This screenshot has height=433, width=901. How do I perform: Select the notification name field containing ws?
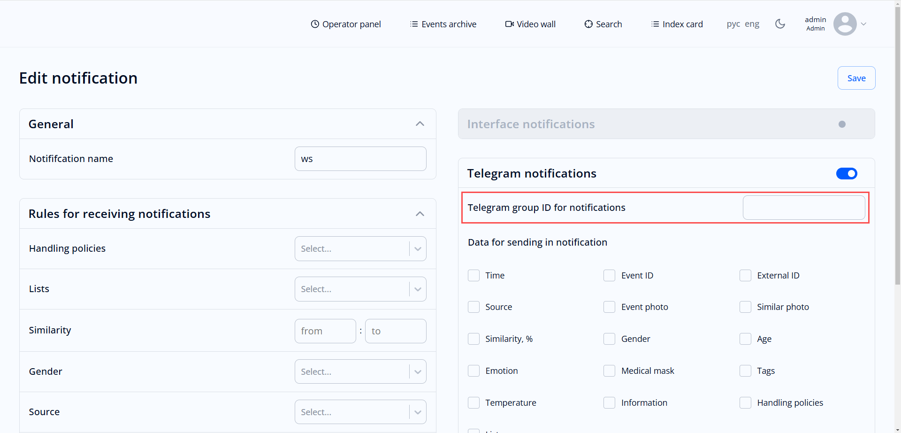(x=360, y=159)
